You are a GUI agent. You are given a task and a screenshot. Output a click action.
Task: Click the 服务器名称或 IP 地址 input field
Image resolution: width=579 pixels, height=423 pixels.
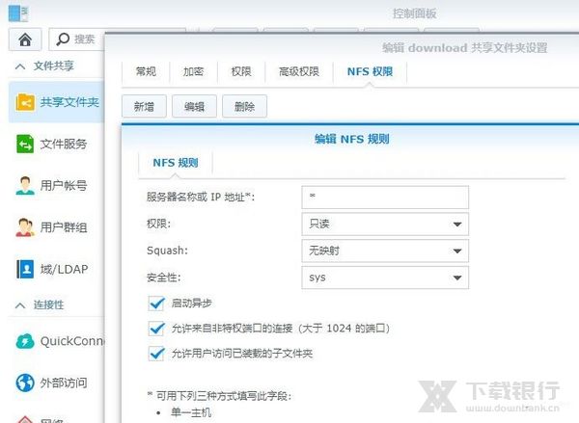click(x=384, y=198)
